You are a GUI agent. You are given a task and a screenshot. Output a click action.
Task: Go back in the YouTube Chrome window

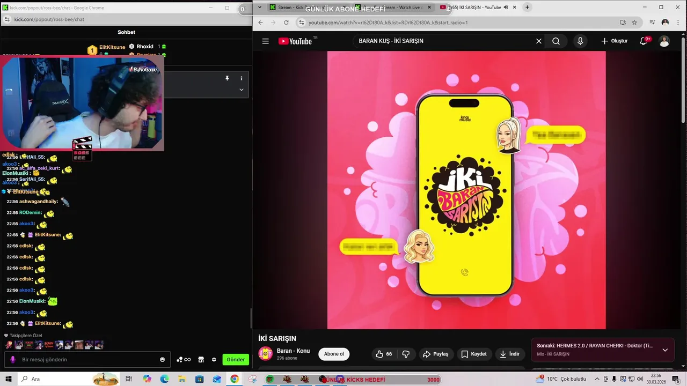pyautogui.click(x=260, y=23)
